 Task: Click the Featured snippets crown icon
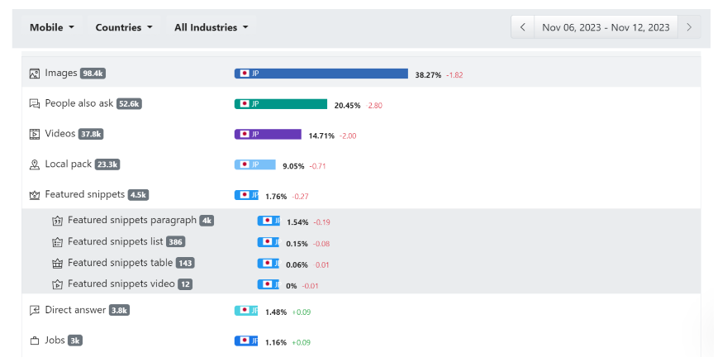pos(35,195)
